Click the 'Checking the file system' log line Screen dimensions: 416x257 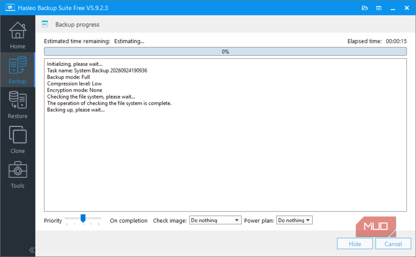click(x=91, y=97)
